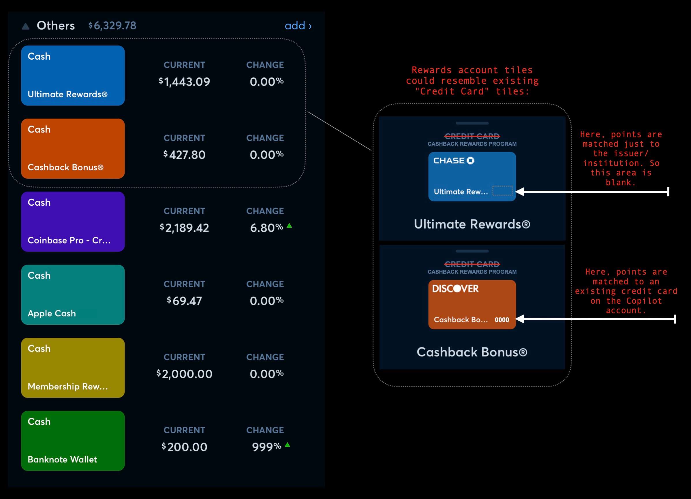The height and width of the screenshot is (499, 691).
Task: Click the 0.00% change for Ultimate Rewards®
Action: click(266, 82)
